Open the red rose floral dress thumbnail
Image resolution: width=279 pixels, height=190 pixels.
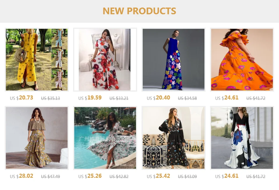pyautogui.click(x=105, y=60)
